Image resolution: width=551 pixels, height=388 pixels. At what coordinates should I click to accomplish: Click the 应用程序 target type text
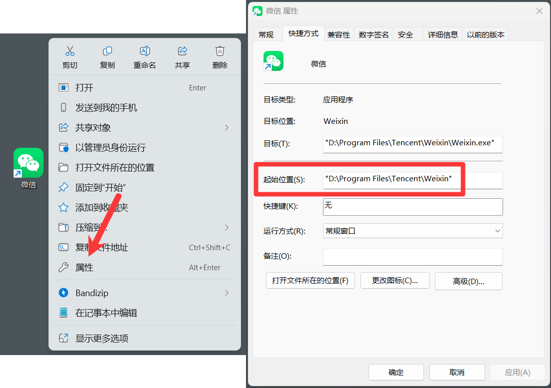[x=337, y=100]
